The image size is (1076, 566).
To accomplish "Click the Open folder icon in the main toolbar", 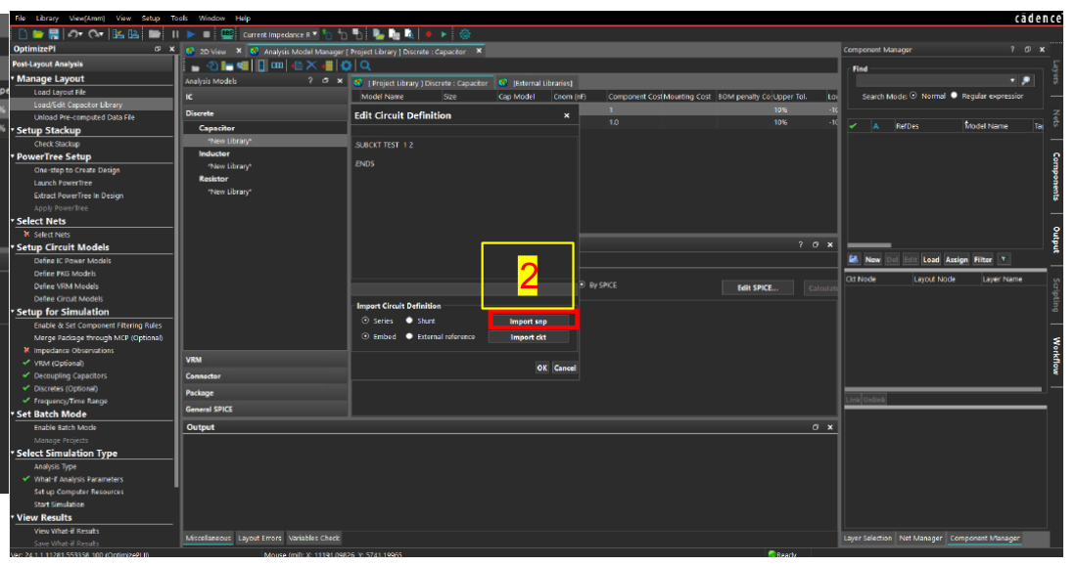I will [38, 34].
